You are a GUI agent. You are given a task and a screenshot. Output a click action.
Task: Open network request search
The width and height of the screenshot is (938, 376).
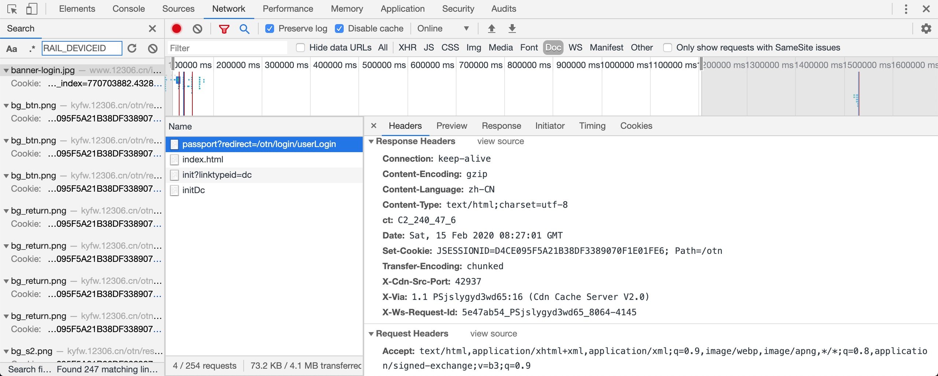tap(244, 29)
